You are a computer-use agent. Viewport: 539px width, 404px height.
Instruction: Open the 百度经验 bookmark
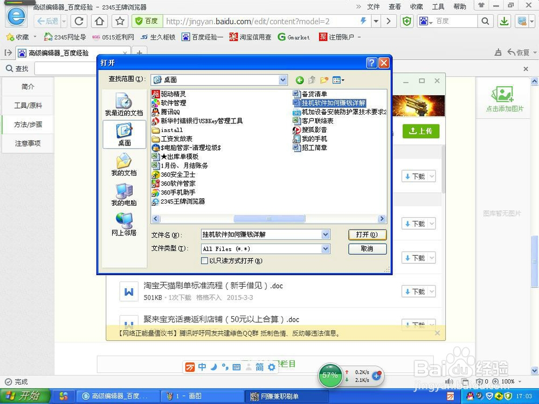(x=203, y=37)
